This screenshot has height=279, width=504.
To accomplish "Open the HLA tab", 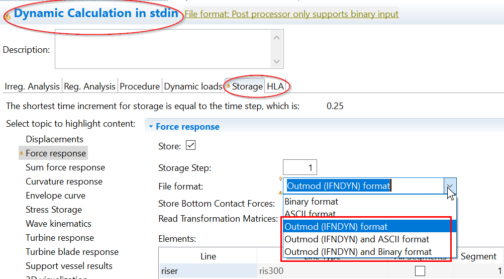I will 275,86.
